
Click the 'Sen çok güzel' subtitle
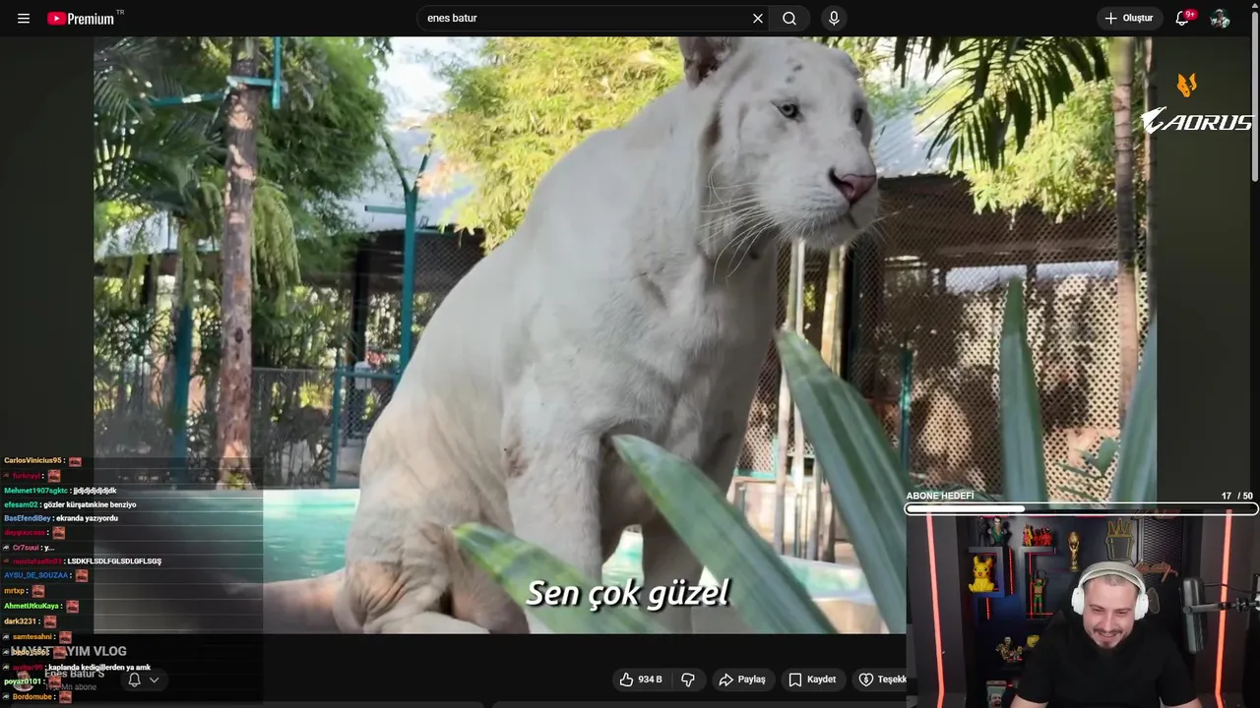[x=628, y=593]
